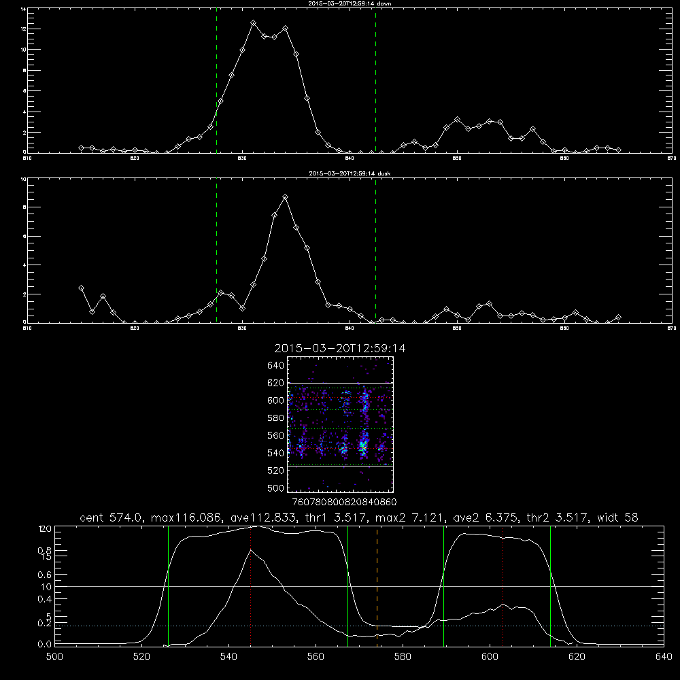Image resolution: width=680 pixels, height=680 pixels.
Task: Click the heatmap y-axis label '540'
Action: click(x=276, y=453)
